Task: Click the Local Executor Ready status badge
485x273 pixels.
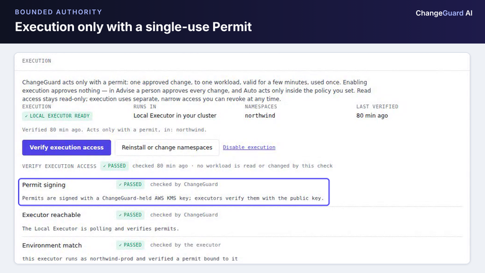Action: point(57,116)
